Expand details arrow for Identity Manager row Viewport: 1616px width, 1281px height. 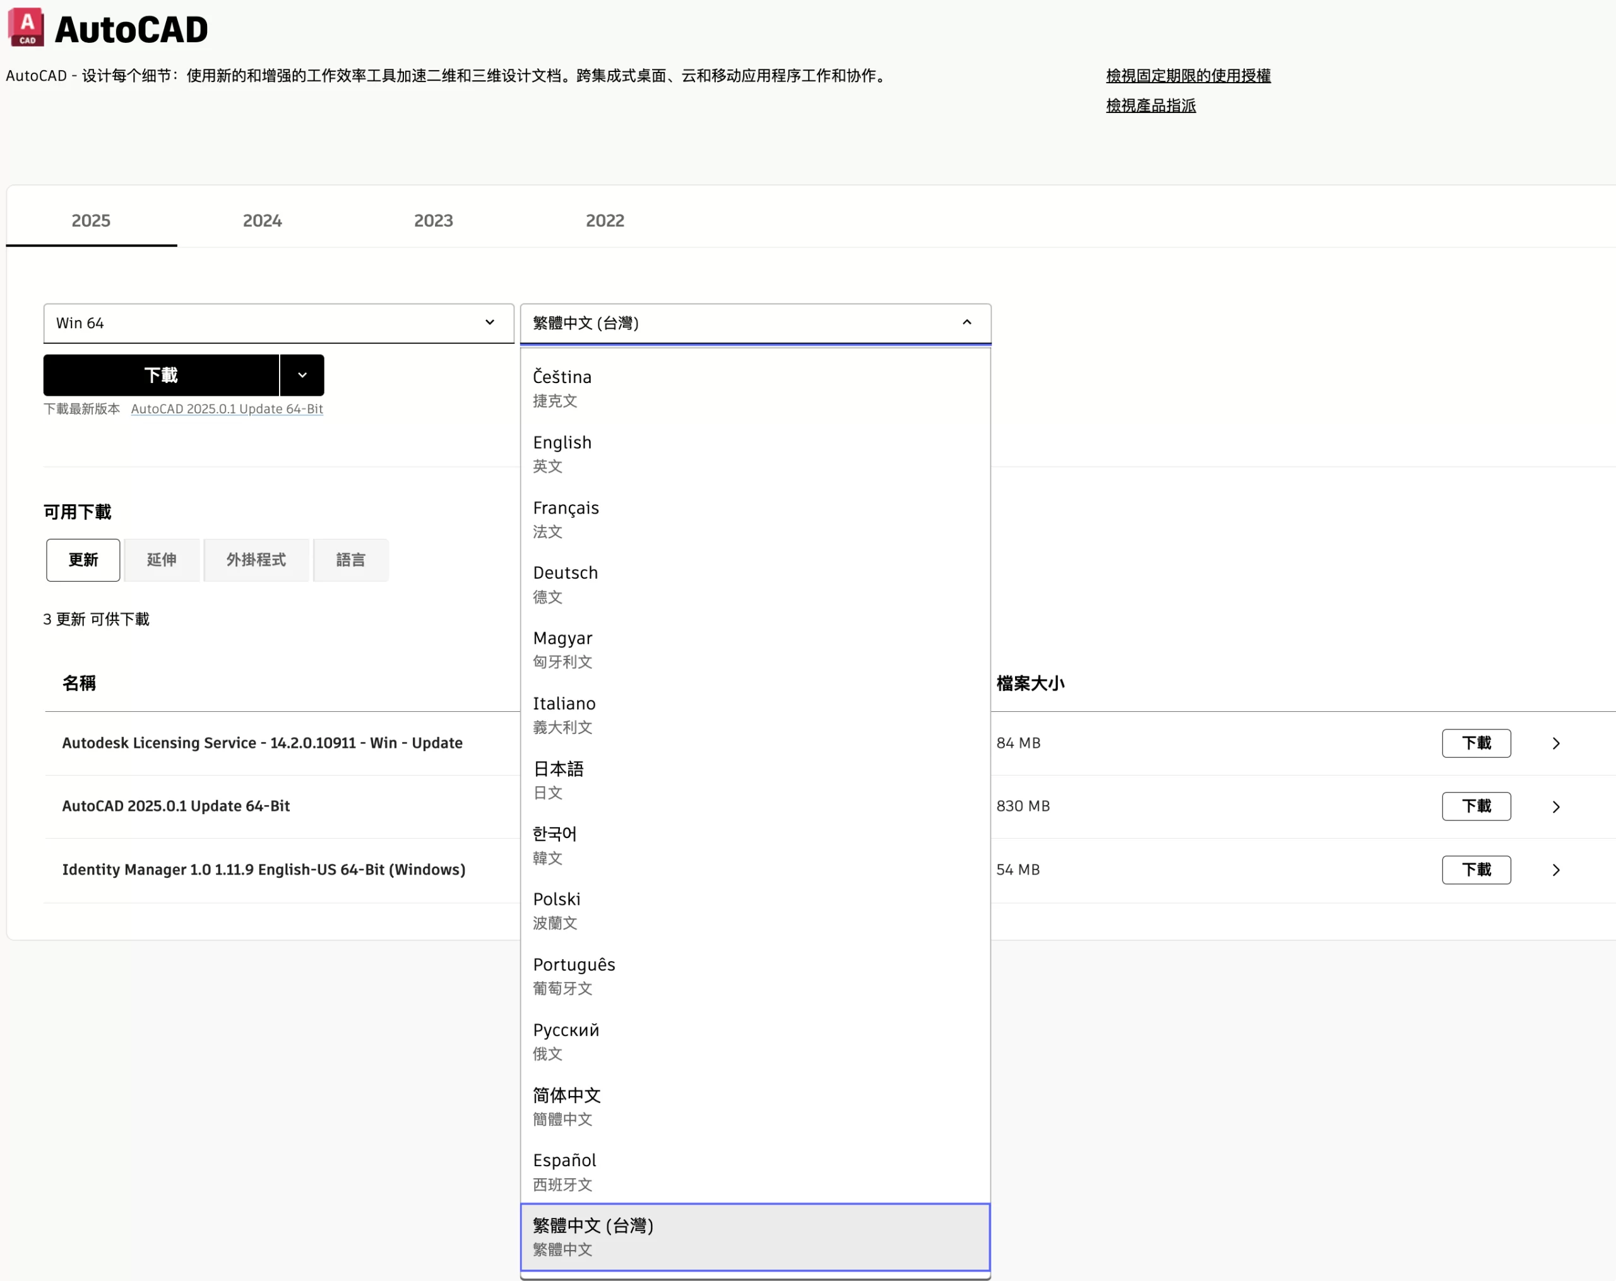click(x=1555, y=870)
